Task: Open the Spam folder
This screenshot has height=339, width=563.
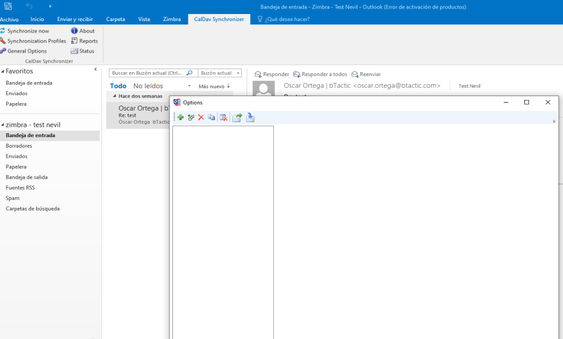Action: [x=13, y=198]
